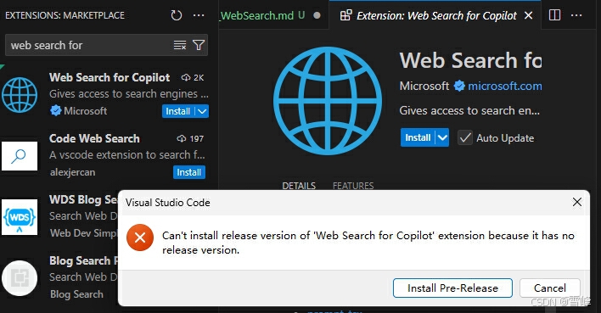The width and height of the screenshot is (601, 313).
Task: Open editor more actions ellipsis
Action: 576,15
